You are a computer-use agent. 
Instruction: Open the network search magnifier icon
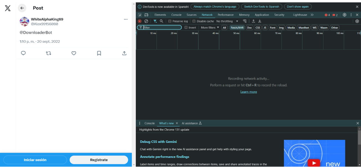coord(161,21)
